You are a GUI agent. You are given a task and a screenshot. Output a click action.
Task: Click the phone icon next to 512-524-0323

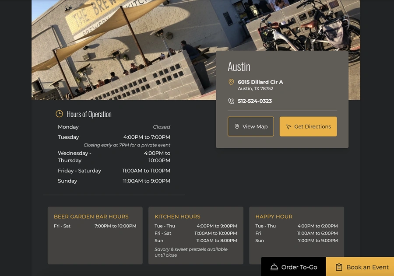click(x=231, y=101)
